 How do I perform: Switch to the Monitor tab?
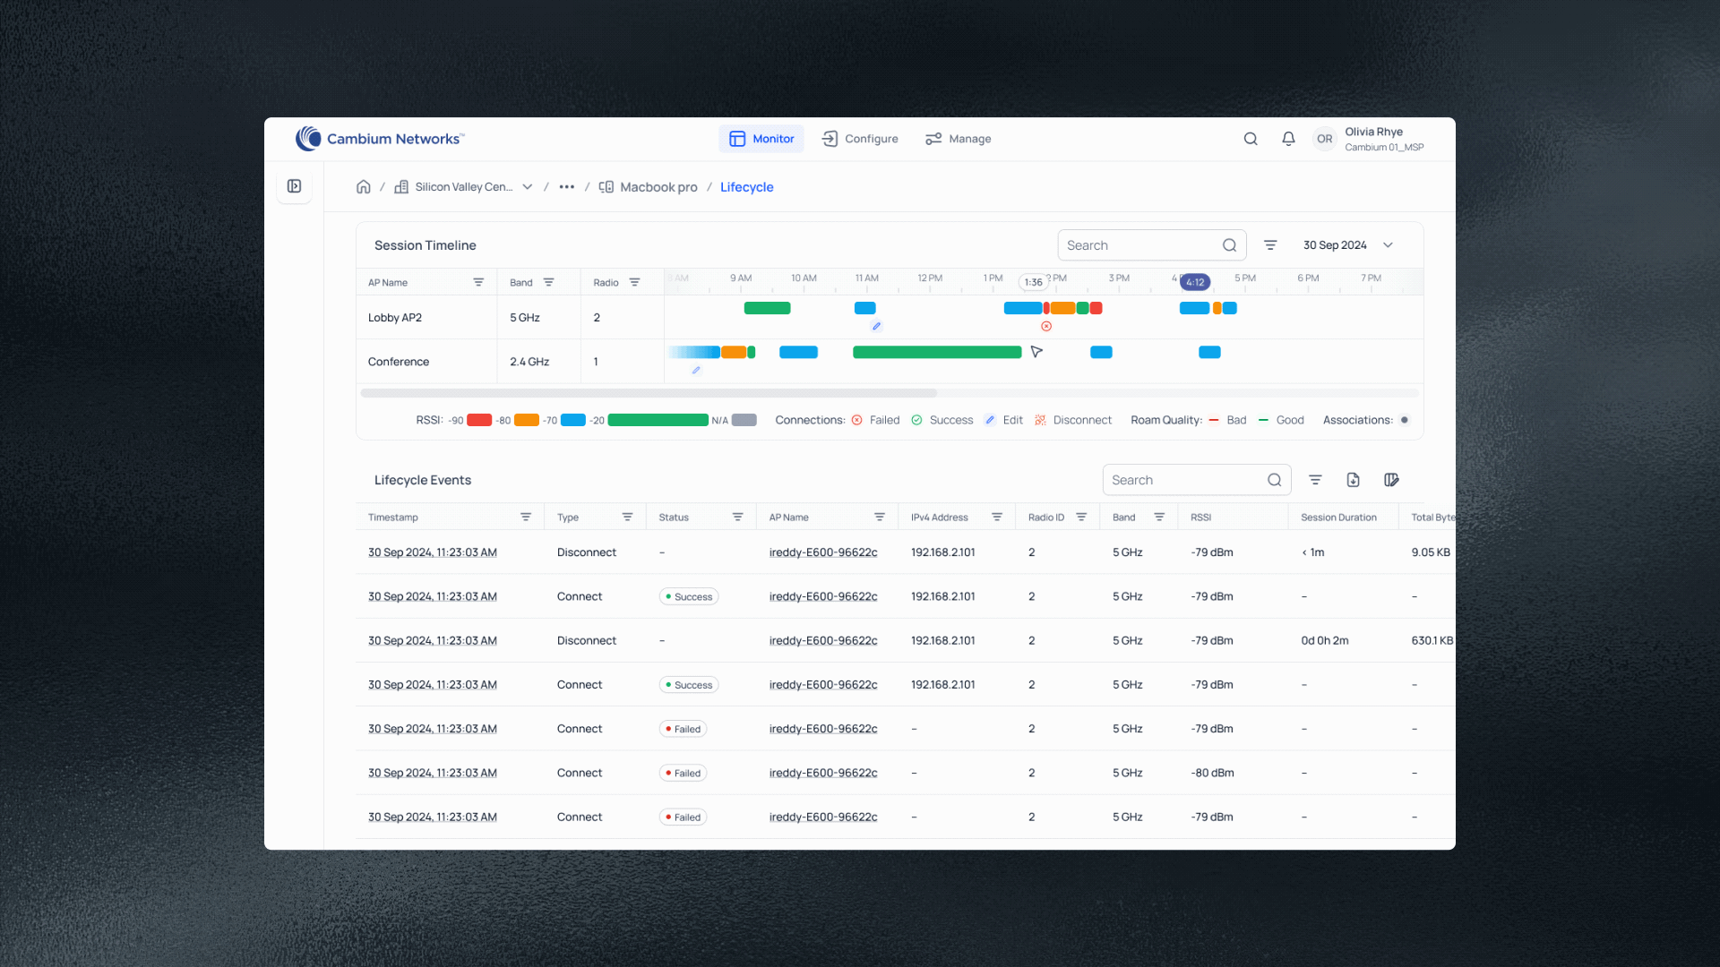761,139
